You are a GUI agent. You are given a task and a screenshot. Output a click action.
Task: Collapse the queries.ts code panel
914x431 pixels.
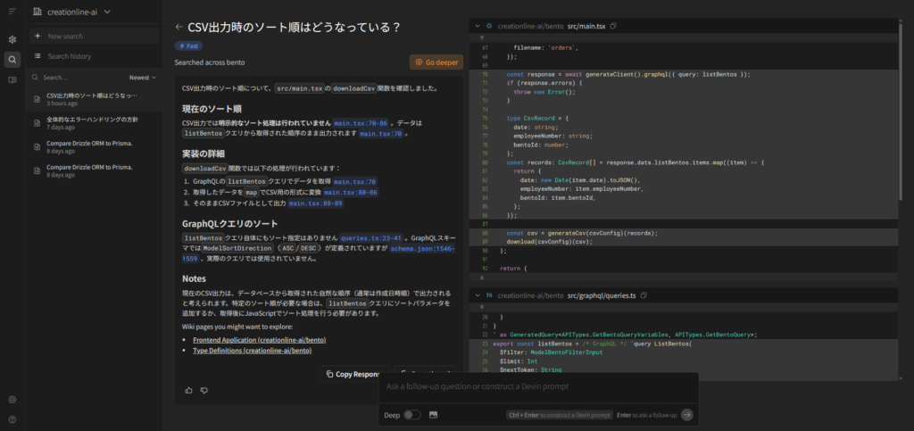[x=478, y=295]
